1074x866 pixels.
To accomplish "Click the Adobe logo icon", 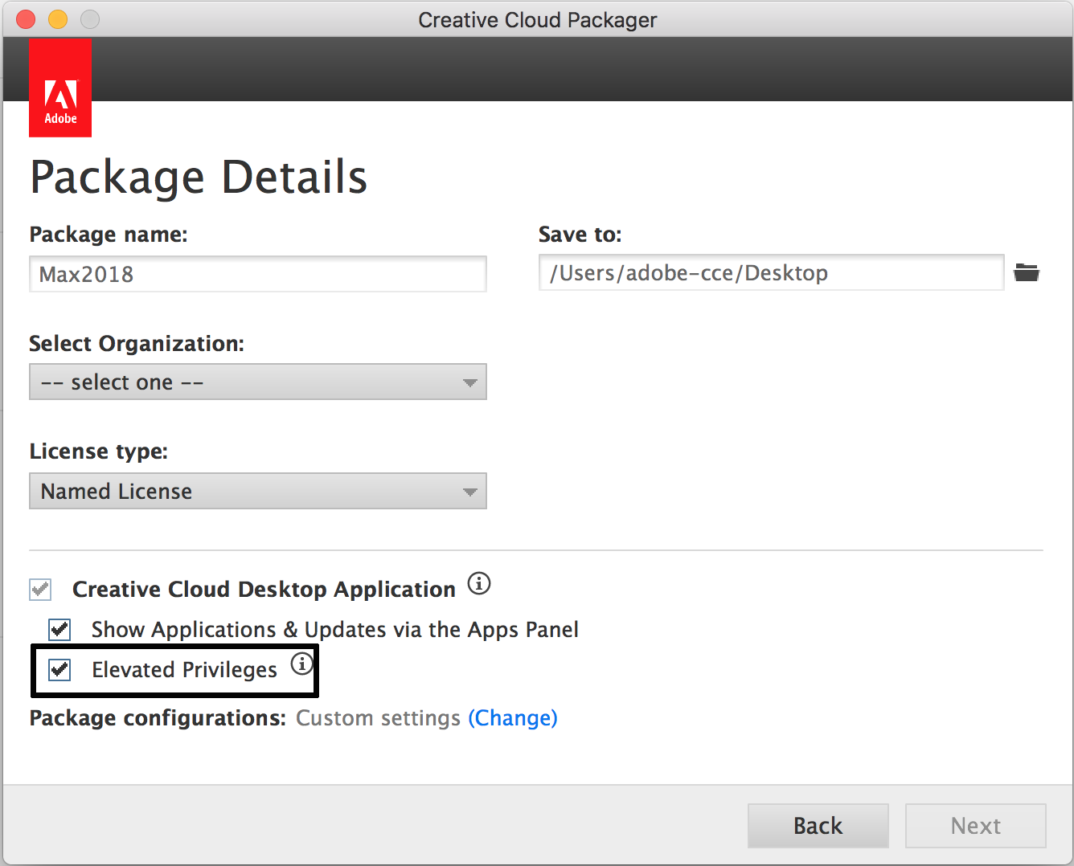I will [x=60, y=88].
